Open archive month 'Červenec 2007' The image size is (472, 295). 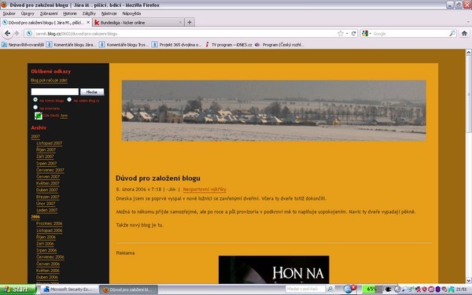tap(50, 170)
